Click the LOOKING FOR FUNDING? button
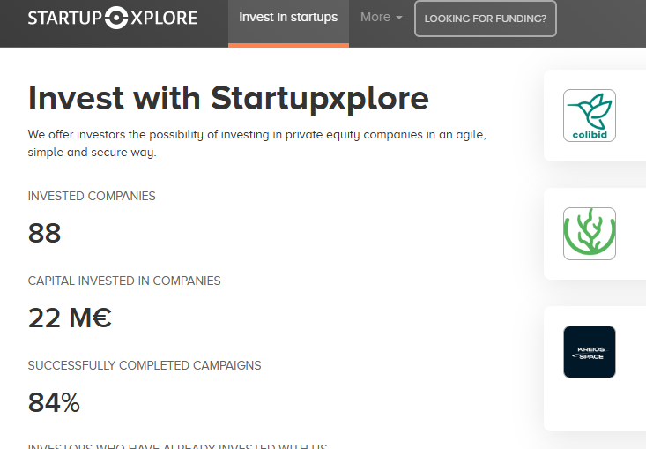Screen dimensions: 646x449 (x=486, y=19)
